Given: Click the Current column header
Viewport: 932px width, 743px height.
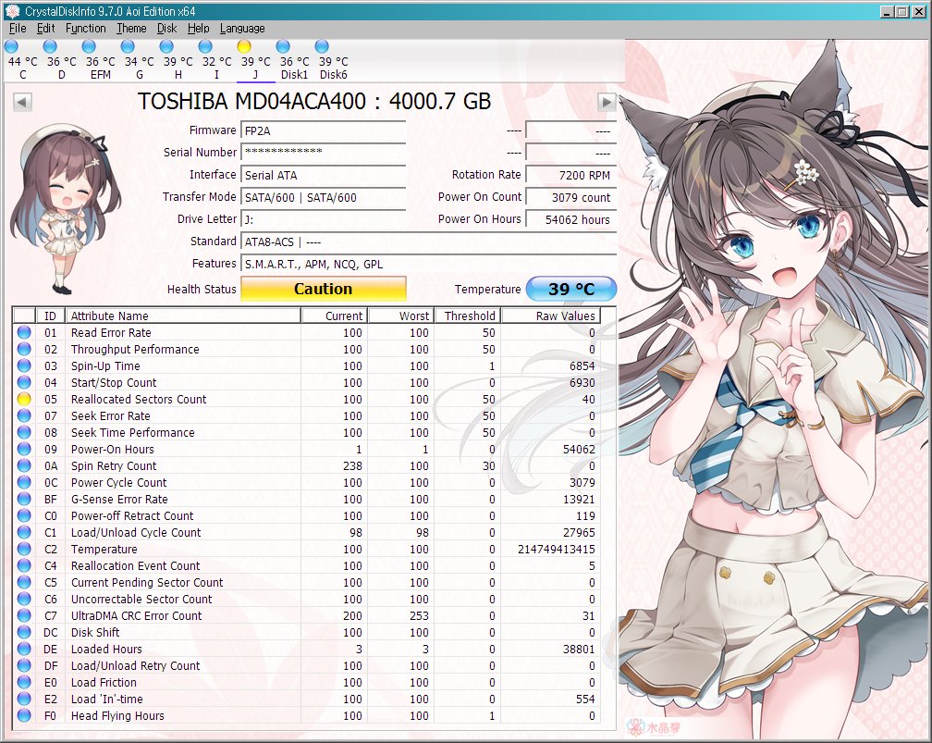Looking at the screenshot, I should pos(335,316).
